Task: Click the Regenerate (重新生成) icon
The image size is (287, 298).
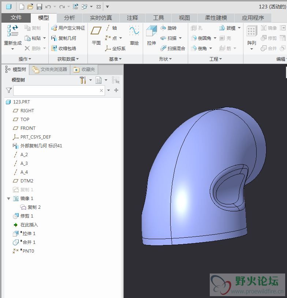Action: pyautogui.click(x=13, y=30)
